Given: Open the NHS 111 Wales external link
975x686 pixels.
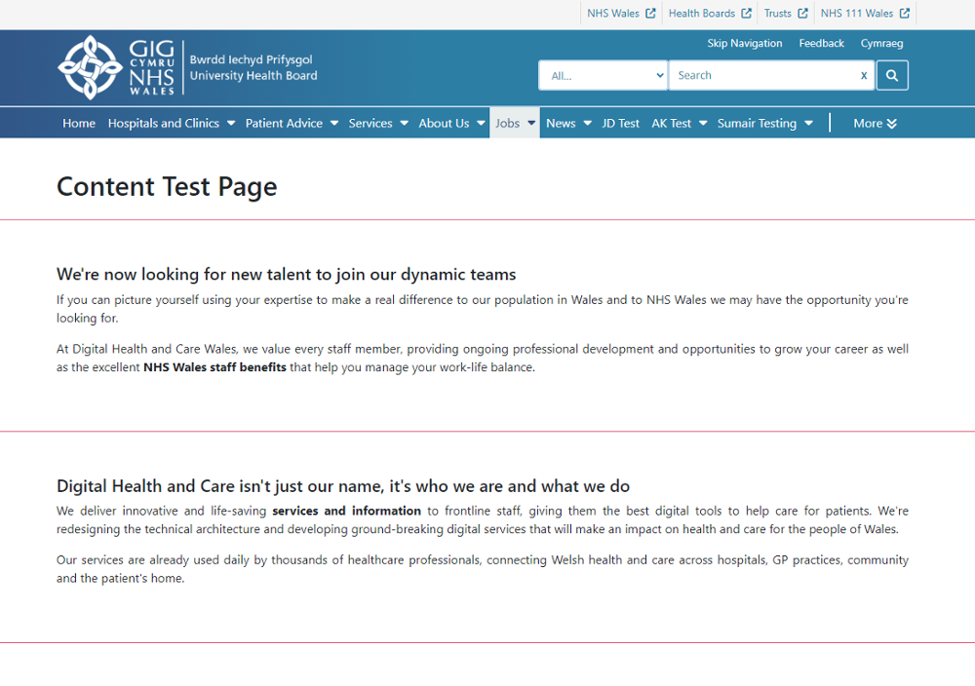Looking at the screenshot, I should coord(864,14).
